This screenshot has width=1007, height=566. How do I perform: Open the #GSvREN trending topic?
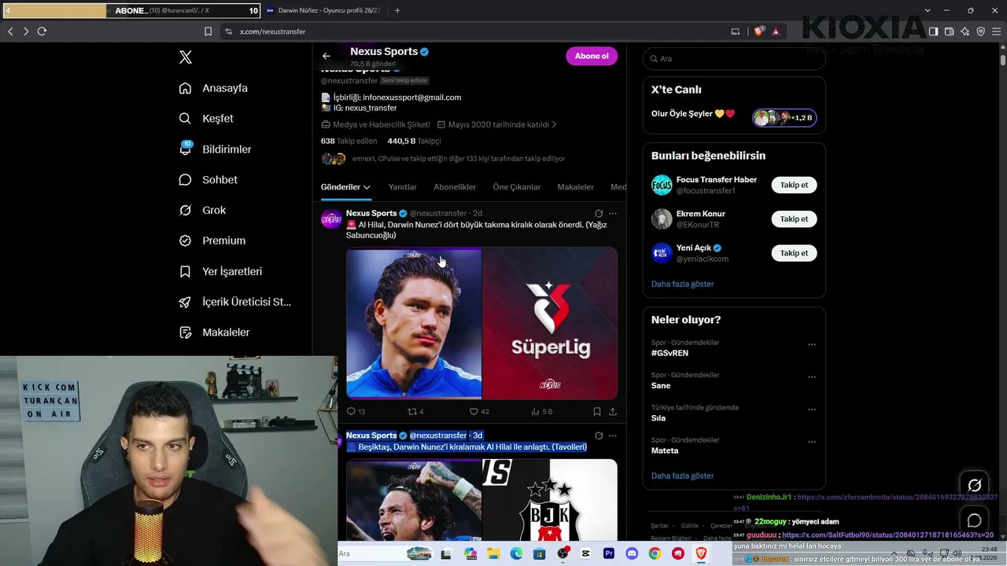point(669,353)
